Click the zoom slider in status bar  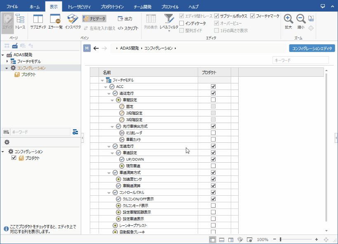pos(281,239)
